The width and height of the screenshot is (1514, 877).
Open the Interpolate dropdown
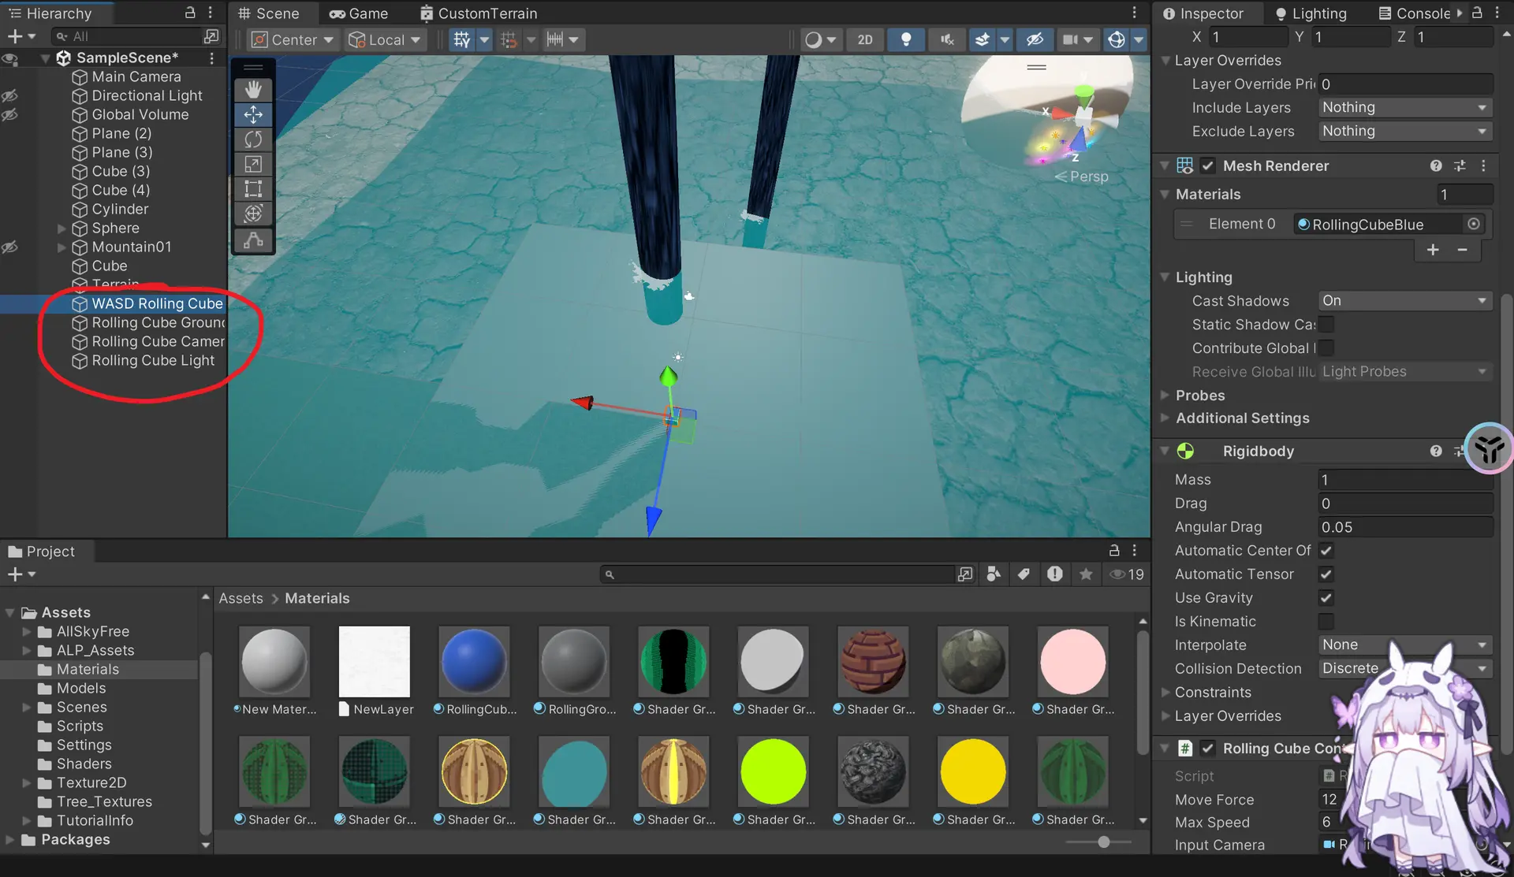[x=1405, y=645]
